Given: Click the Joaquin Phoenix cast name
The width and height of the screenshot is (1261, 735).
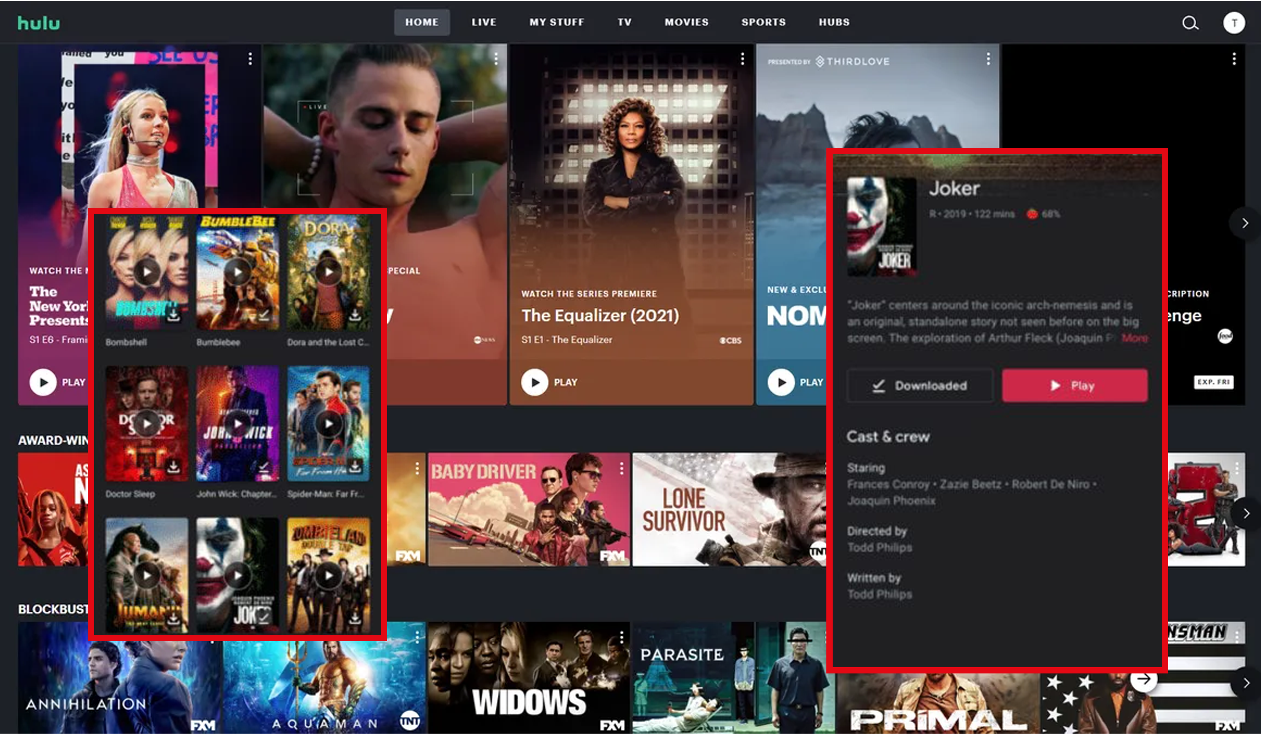Looking at the screenshot, I should point(891,501).
